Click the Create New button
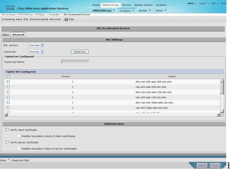The image size is (230, 169). coord(80,52)
